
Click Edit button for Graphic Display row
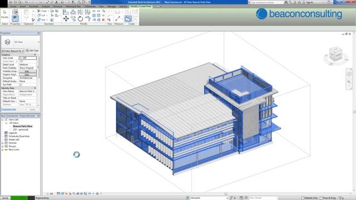pyautogui.click(x=27, y=74)
